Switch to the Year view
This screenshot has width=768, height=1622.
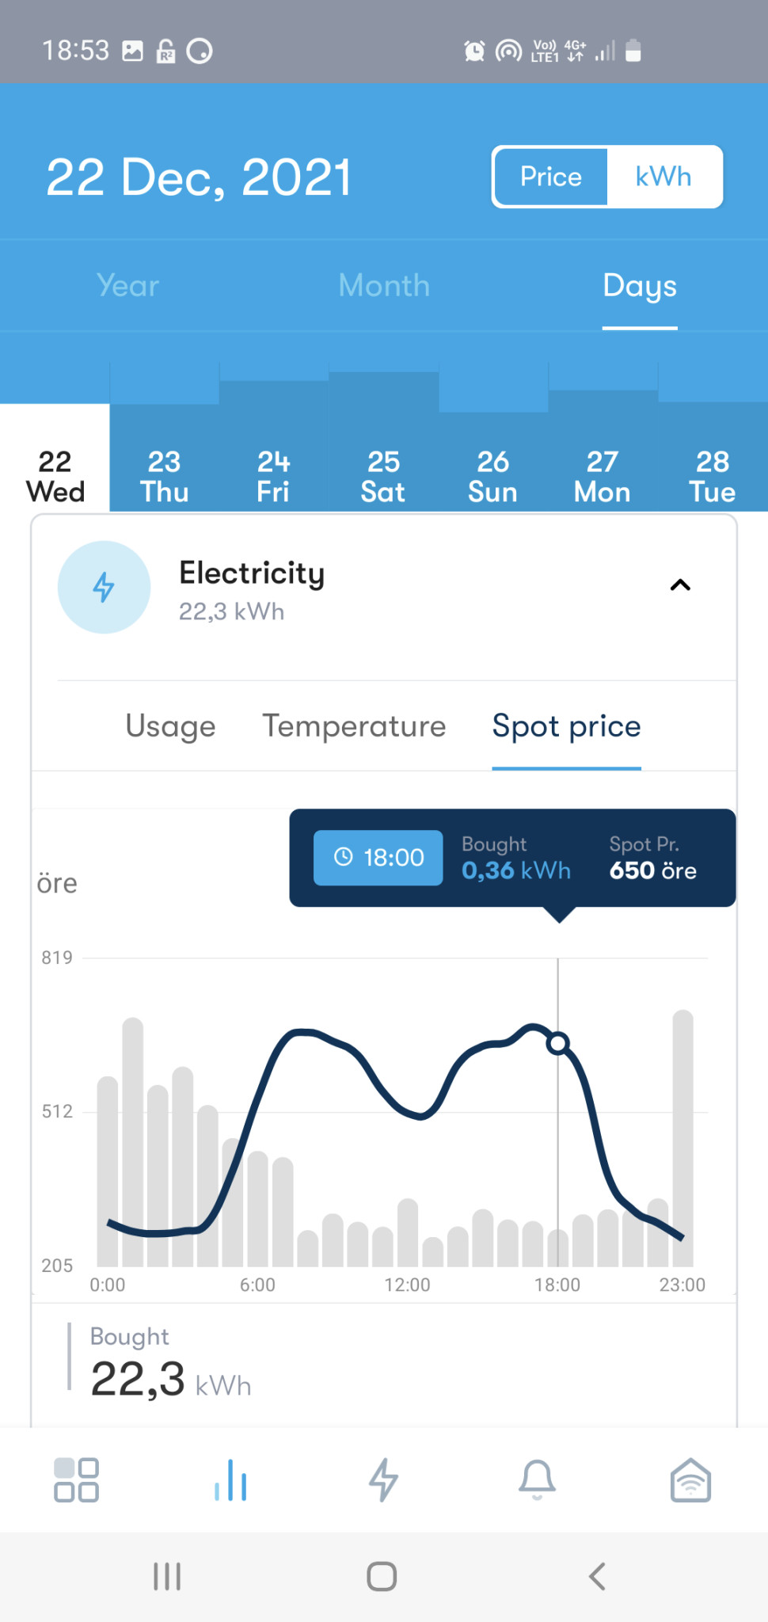pos(127,286)
